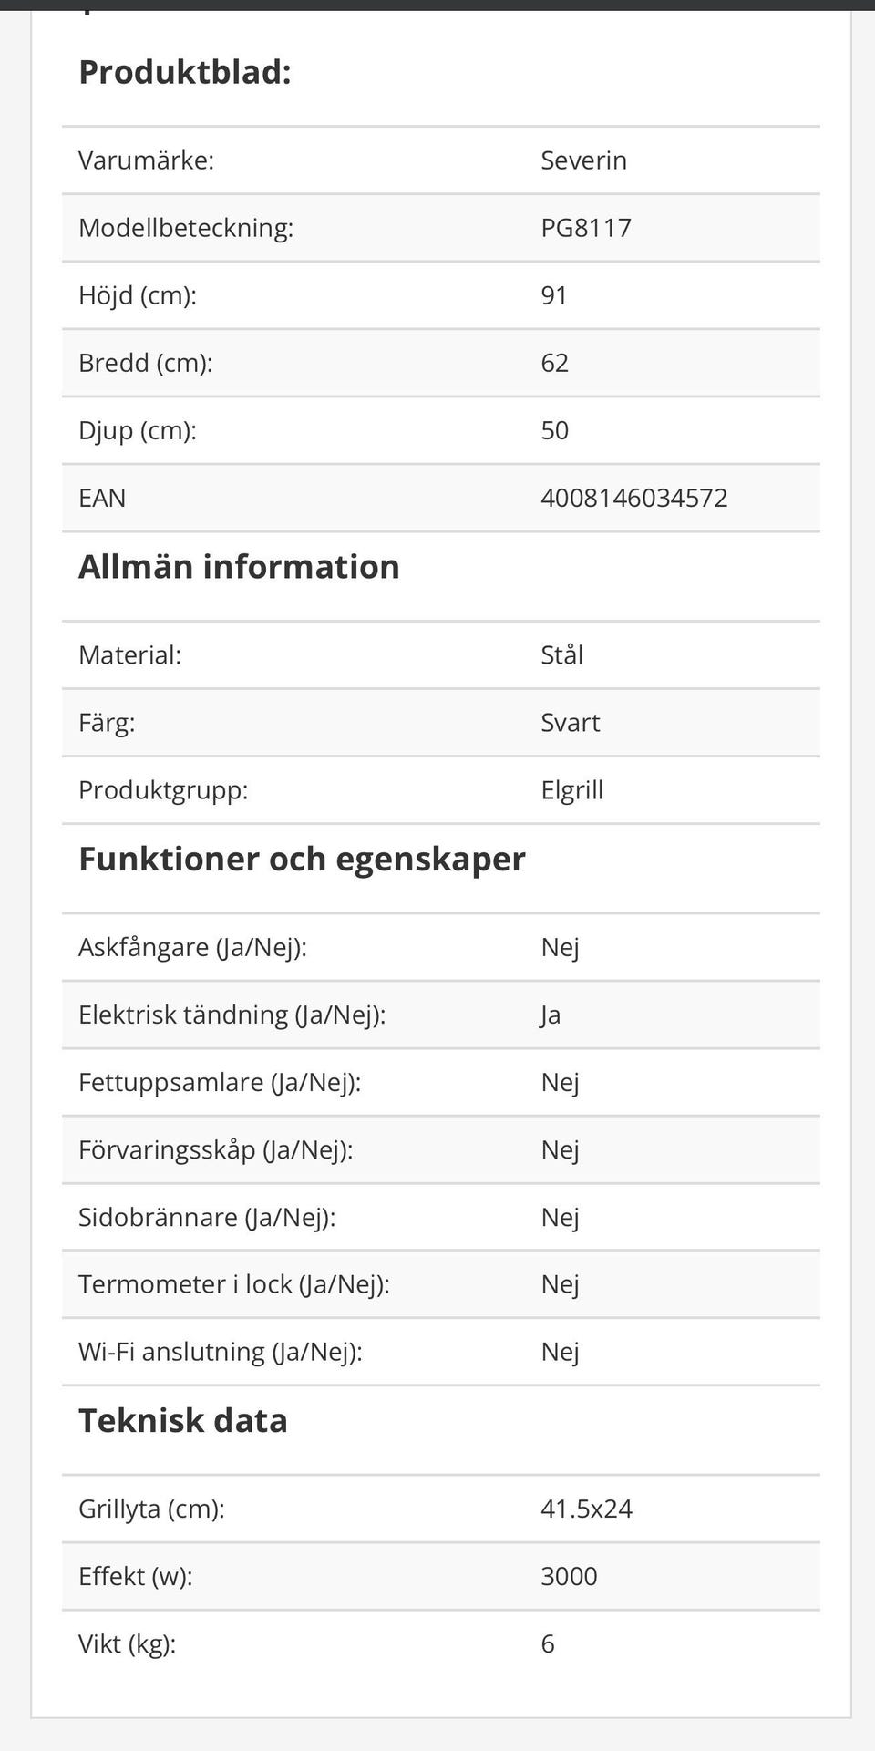
Task: Click the Vikt (kg) label
Action: (127, 1643)
